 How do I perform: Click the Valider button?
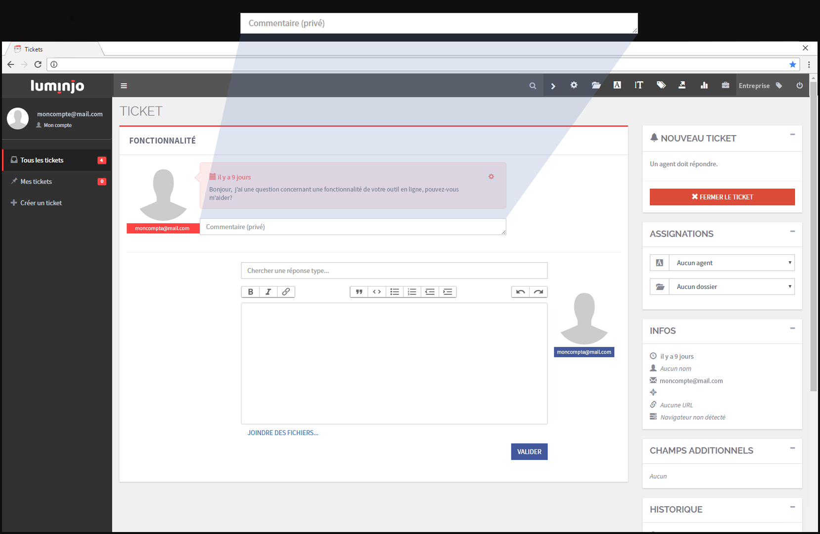(x=529, y=452)
